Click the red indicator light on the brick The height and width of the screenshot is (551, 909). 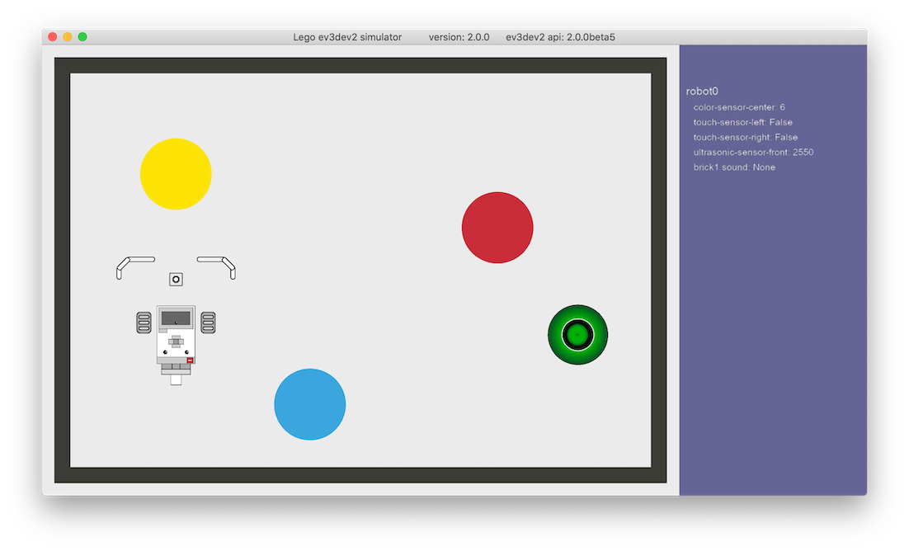(x=188, y=360)
